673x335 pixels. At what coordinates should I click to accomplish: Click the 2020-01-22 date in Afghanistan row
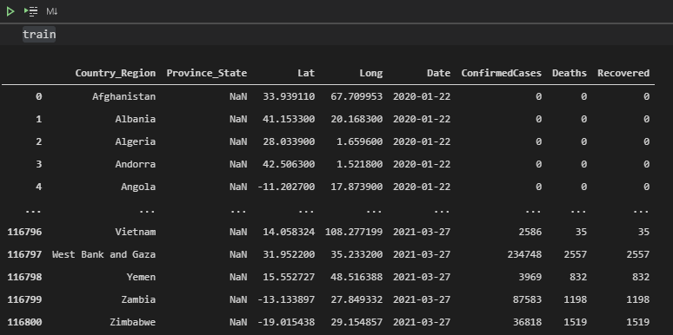pyautogui.click(x=422, y=96)
